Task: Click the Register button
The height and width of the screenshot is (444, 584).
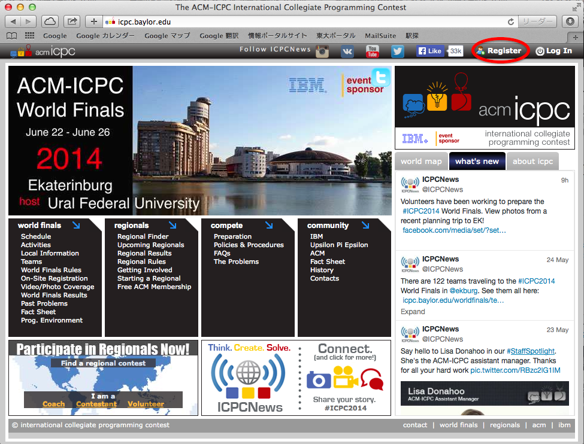Action: 500,51
